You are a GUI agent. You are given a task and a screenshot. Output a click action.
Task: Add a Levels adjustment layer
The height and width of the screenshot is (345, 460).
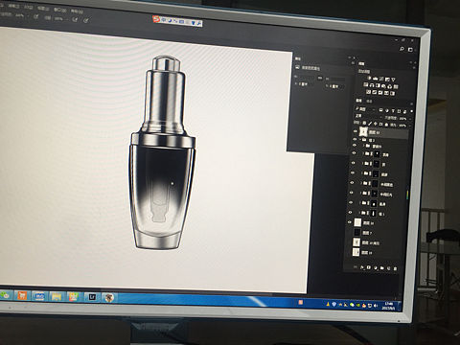[x=376, y=79]
